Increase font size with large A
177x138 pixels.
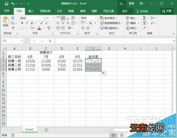(41, 23)
